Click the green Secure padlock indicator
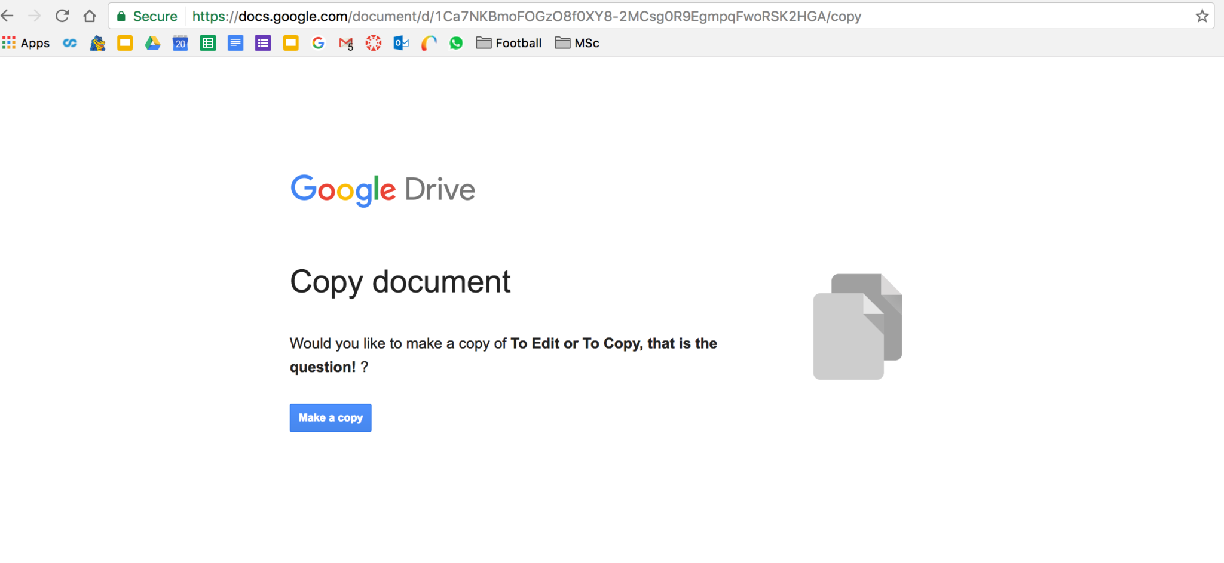Image resolution: width=1224 pixels, height=563 pixels. click(147, 16)
